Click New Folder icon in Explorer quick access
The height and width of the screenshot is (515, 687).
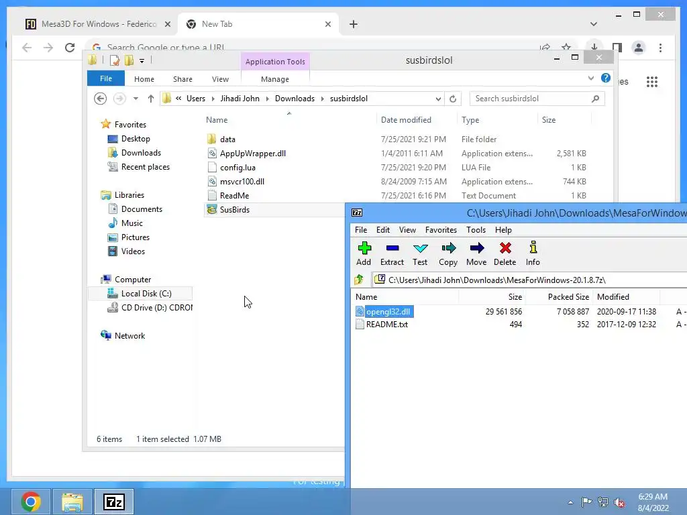click(129, 60)
